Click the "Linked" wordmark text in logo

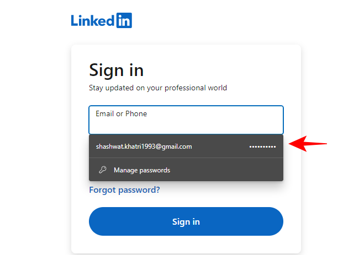(x=92, y=20)
